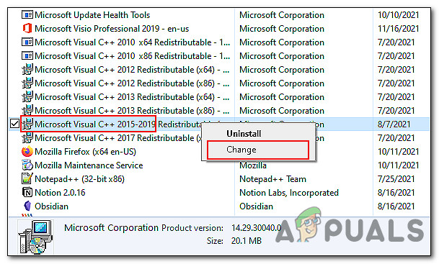The height and width of the screenshot is (264, 439).
Task: Click the Microsoft Update Health Tools icon
Action: point(27,15)
